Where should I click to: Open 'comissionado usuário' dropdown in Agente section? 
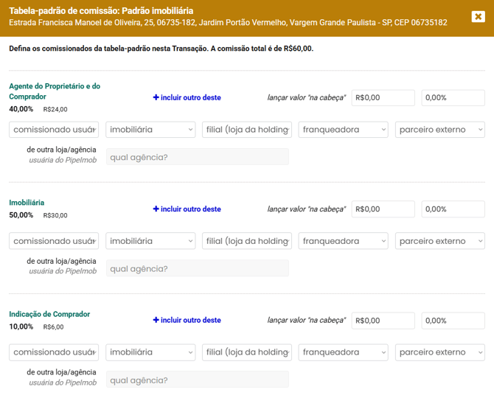coord(54,130)
